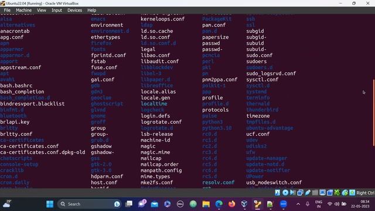This screenshot has width=375, height=211.
Task: Open the USB devices indicator in VirtualBox status bar
Action: coord(308,193)
